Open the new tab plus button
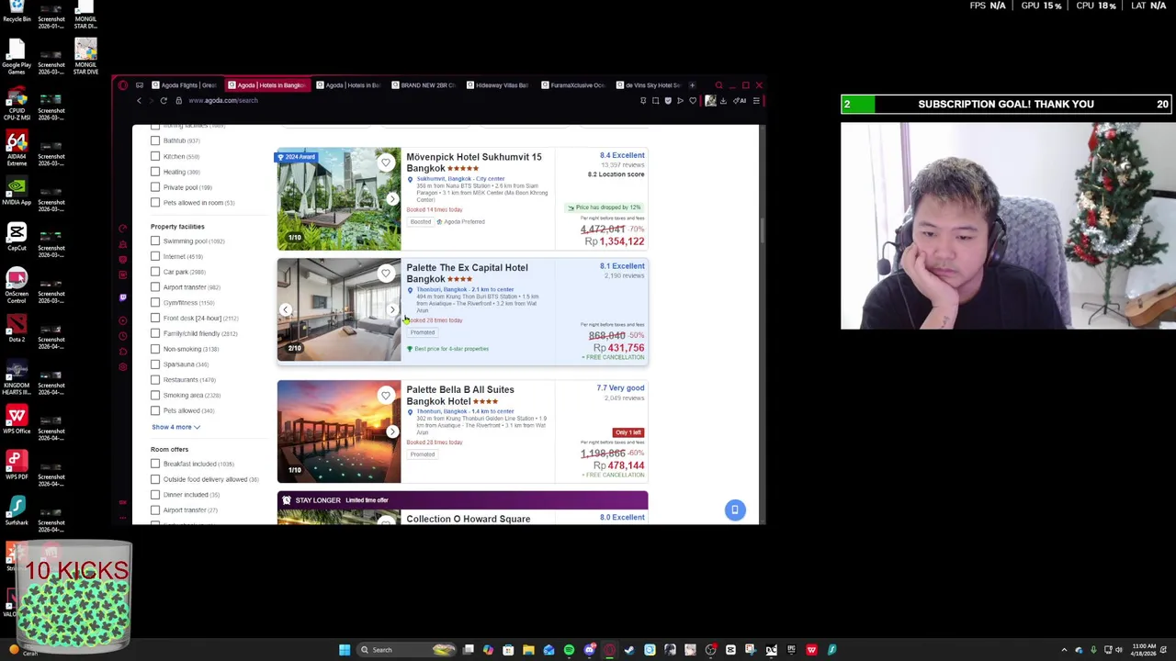Image resolution: width=1176 pixels, height=661 pixels. click(692, 85)
